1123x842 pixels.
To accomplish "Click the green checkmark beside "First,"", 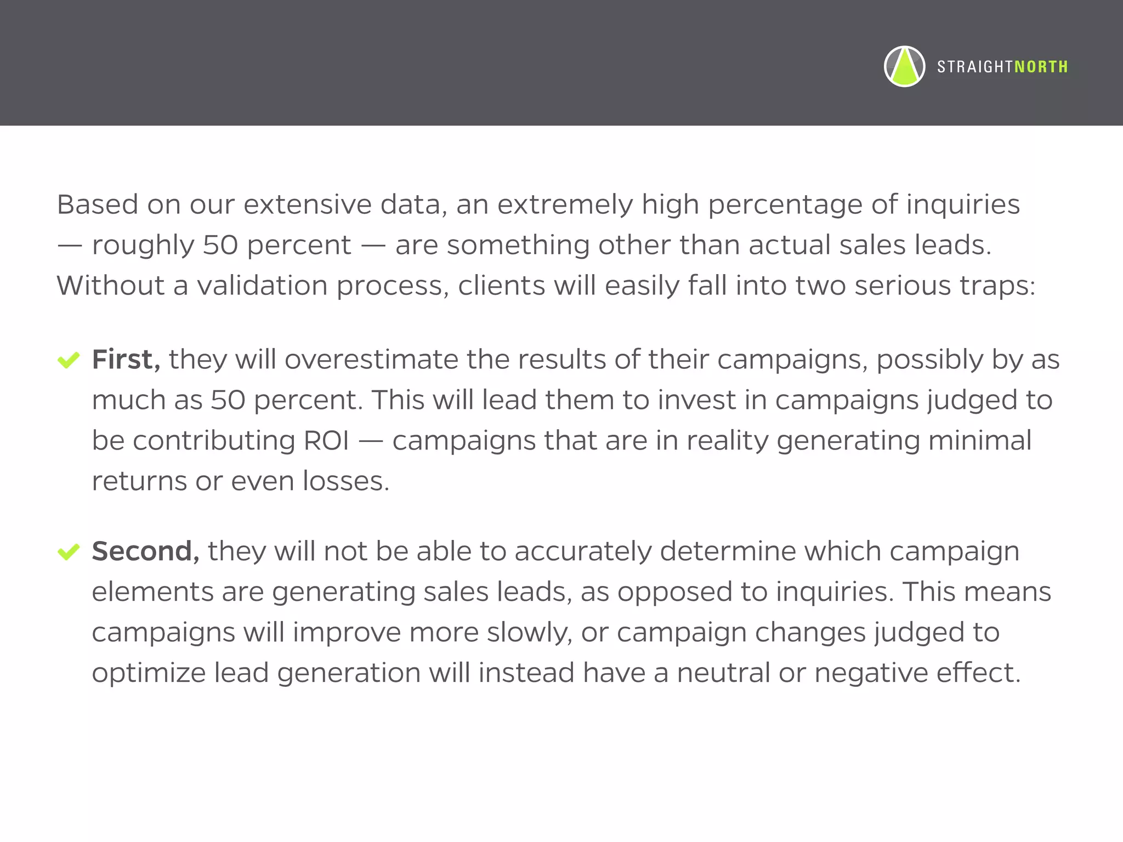I will coord(69,360).
